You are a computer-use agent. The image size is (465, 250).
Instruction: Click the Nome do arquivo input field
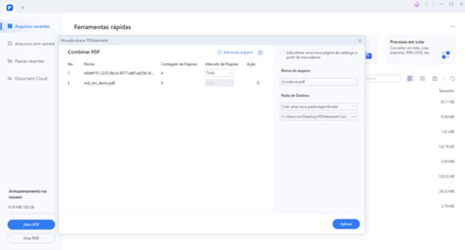[318, 82]
